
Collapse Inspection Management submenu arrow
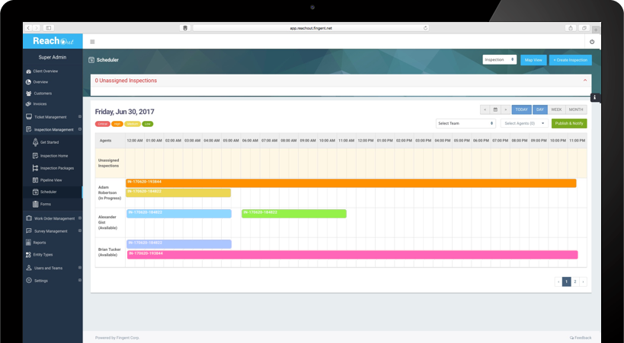pyautogui.click(x=80, y=129)
